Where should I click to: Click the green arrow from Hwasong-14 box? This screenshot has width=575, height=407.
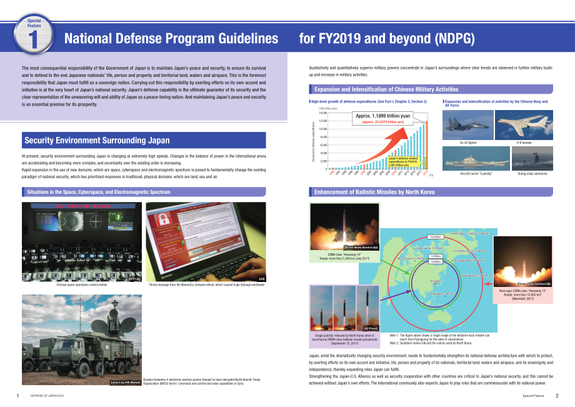395,268
